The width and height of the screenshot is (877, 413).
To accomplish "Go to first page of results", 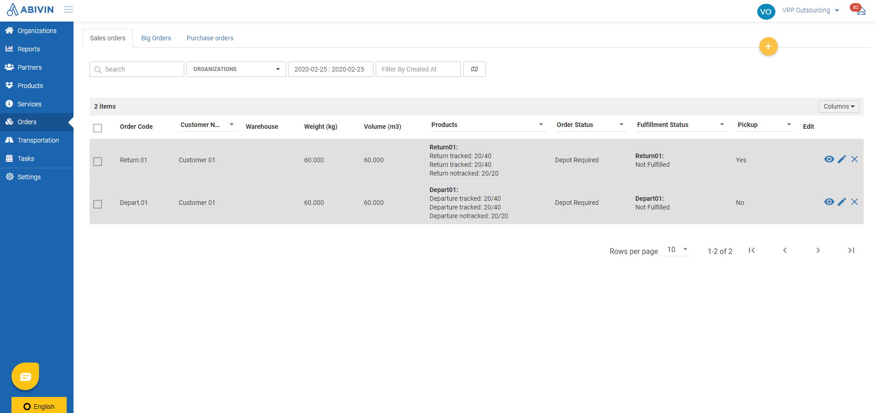I will point(752,250).
